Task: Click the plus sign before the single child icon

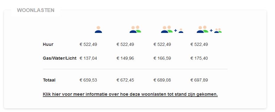Action: (x=176, y=30)
